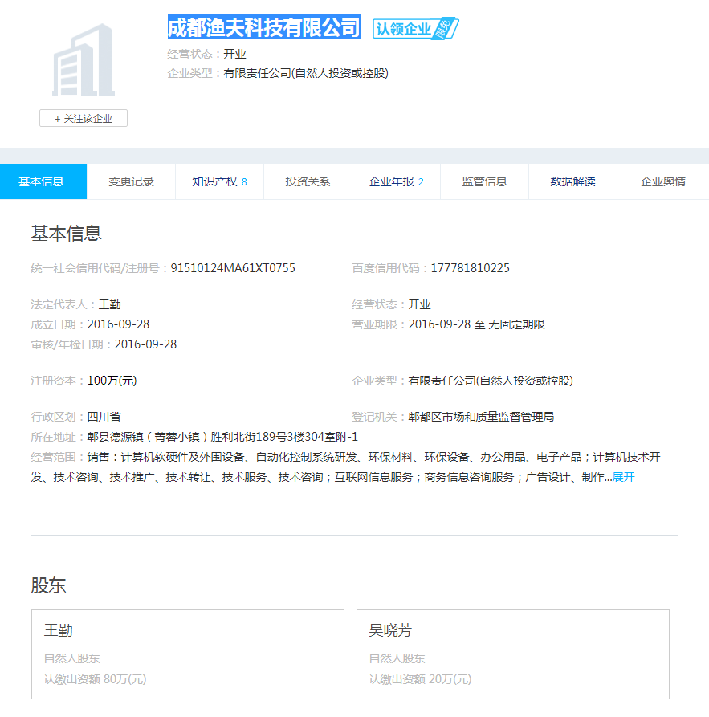Switch to the 变更记录 tab
The width and height of the screenshot is (709, 717).
(131, 181)
